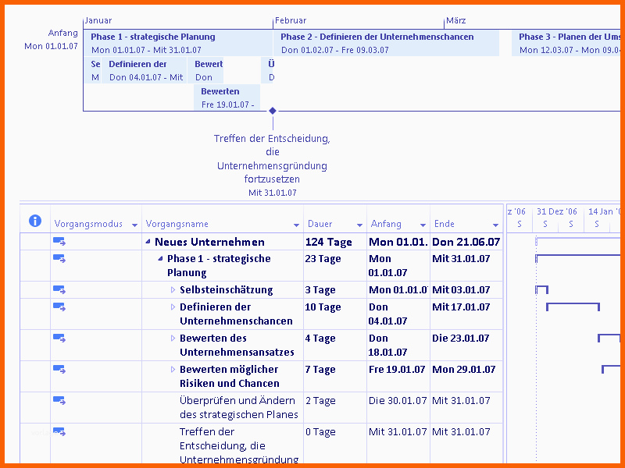This screenshot has width=625, height=468.
Task: Click the 'Mon 29.01.07' end date cell
Action: (x=466, y=376)
